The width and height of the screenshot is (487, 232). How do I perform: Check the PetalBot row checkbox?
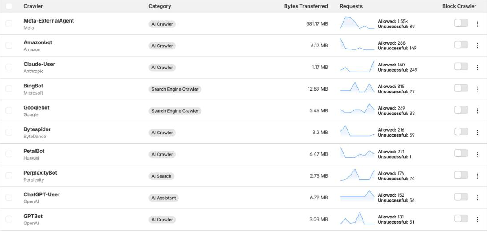[x=9, y=154]
